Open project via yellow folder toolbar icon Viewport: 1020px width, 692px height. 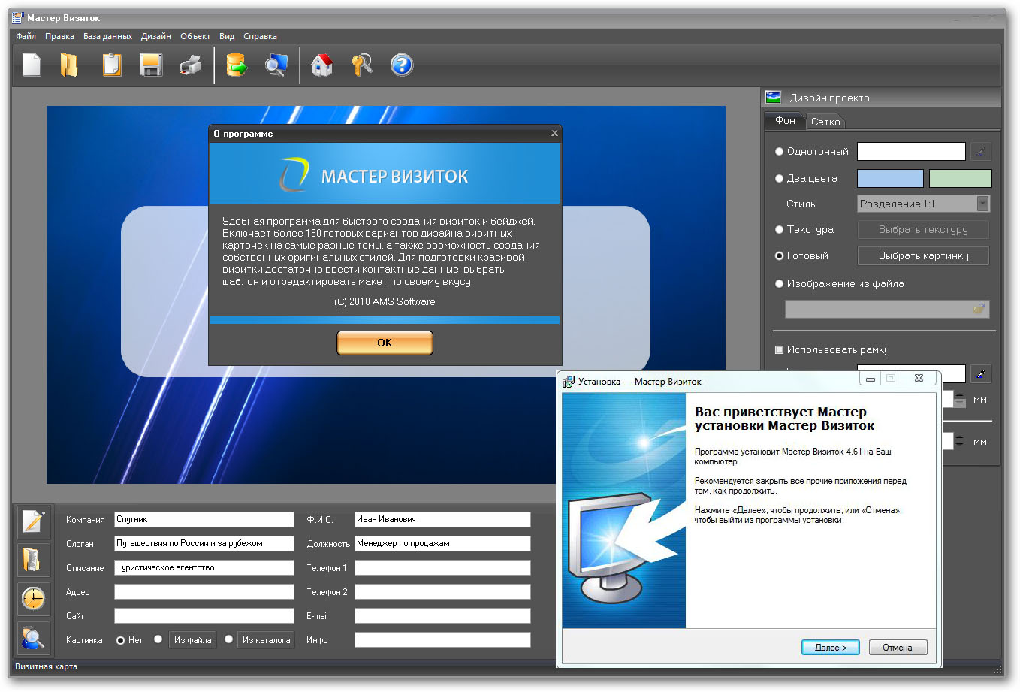69,65
